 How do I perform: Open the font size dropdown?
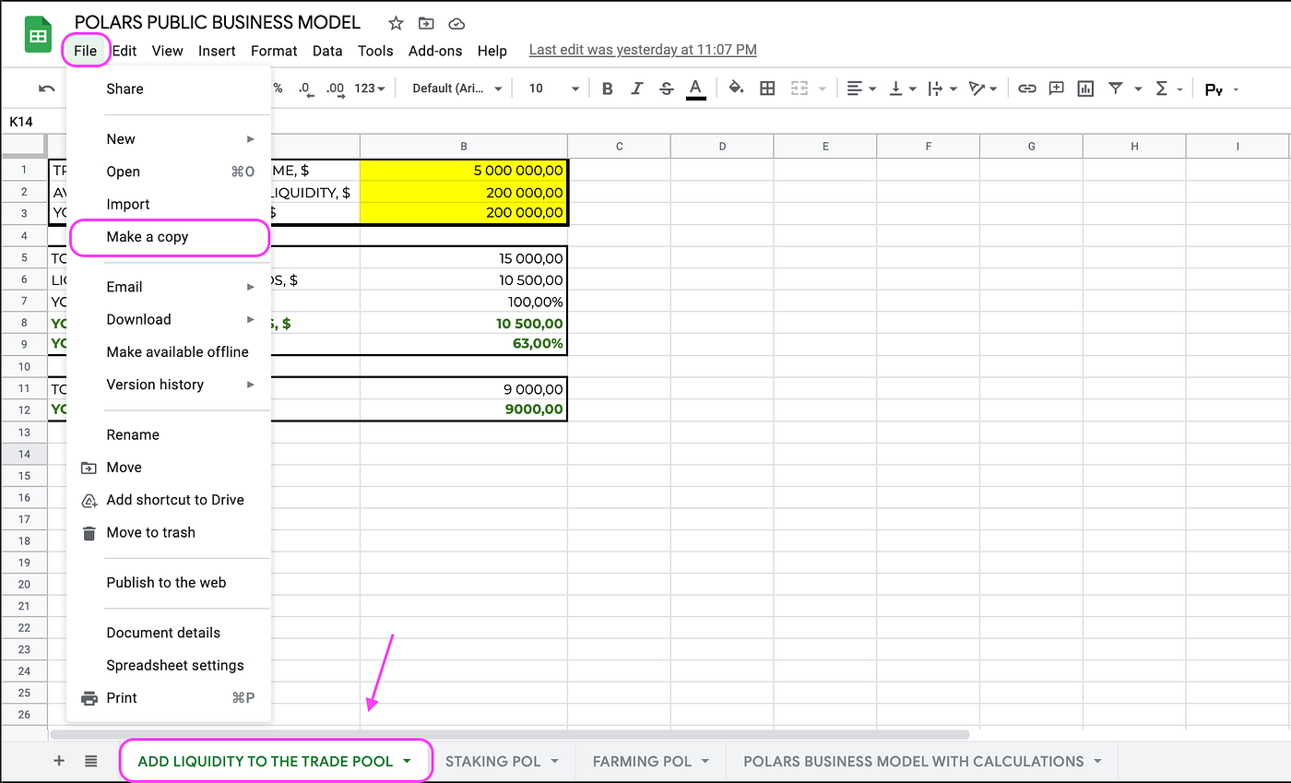pyautogui.click(x=553, y=89)
